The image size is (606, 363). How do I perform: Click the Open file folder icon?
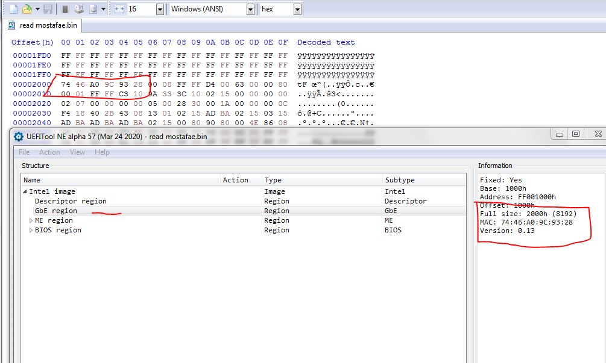click(x=27, y=9)
